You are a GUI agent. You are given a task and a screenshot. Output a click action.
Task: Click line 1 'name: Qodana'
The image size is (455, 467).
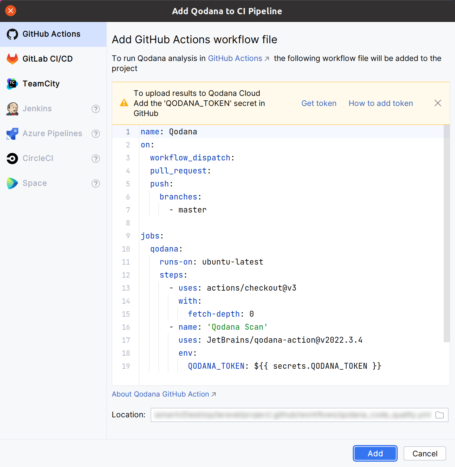(169, 132)
